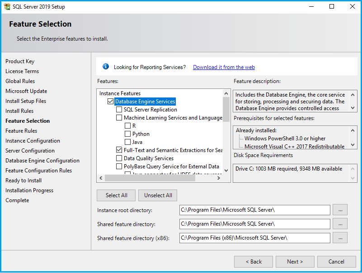Browse for the Shared feature directory

[340, 224]
